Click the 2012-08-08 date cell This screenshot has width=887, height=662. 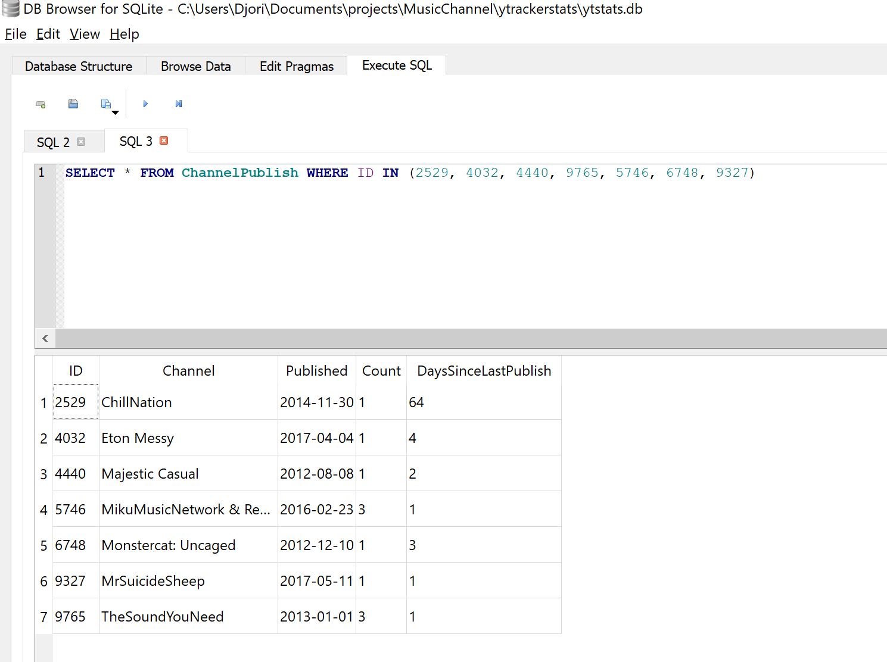317,474
